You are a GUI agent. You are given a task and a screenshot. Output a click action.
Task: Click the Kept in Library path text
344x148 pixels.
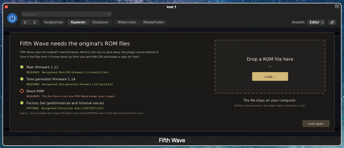point(82,113)
